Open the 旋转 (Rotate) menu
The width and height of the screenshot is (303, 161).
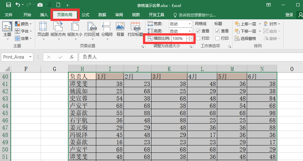[272, 38]
